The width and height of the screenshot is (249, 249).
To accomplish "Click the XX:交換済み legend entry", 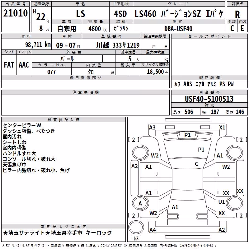I will point(133,246).
